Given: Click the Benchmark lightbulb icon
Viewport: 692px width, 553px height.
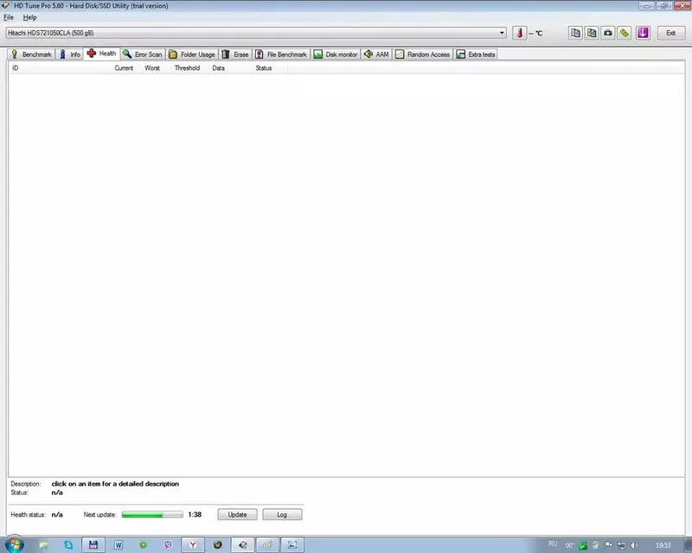Looking at the screenshot, I should pos(14,54).
